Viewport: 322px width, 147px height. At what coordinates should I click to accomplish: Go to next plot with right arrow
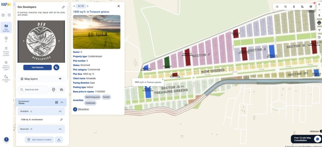click(x=88, y=6)
